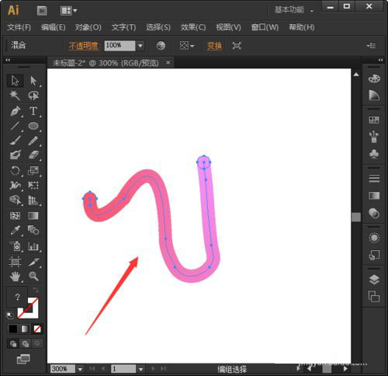Select the Shape Builder tool
This screenshot has width=388, height=376.
pyautogui.click(x=15, y=200)
